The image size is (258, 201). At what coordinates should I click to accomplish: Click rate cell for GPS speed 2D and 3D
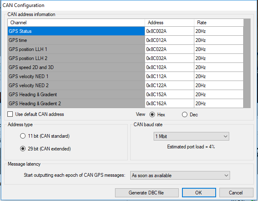[x=218, y=67]
